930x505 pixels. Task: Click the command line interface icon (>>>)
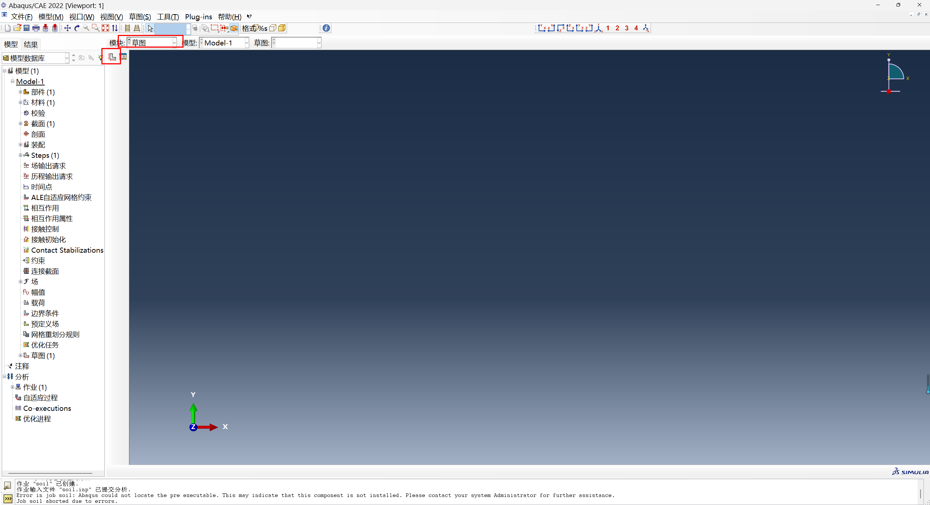click(x=8, y=499)
